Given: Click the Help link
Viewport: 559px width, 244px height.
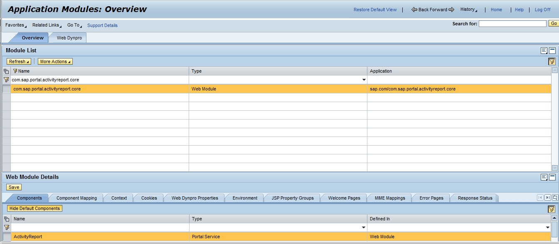Looking at the screenshot, I should tap(520, 10).
